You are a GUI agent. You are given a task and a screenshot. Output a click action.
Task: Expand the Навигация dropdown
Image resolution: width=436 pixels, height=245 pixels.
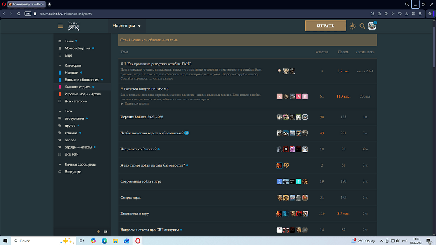pyautogui.click(x=126, y=26)
